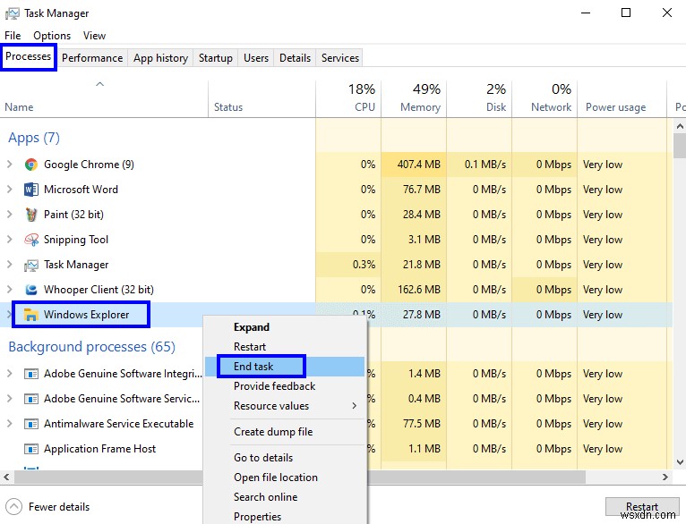Switch to the Details tab
This screenshot has height=524, width=686.
(x=295, y=58)
